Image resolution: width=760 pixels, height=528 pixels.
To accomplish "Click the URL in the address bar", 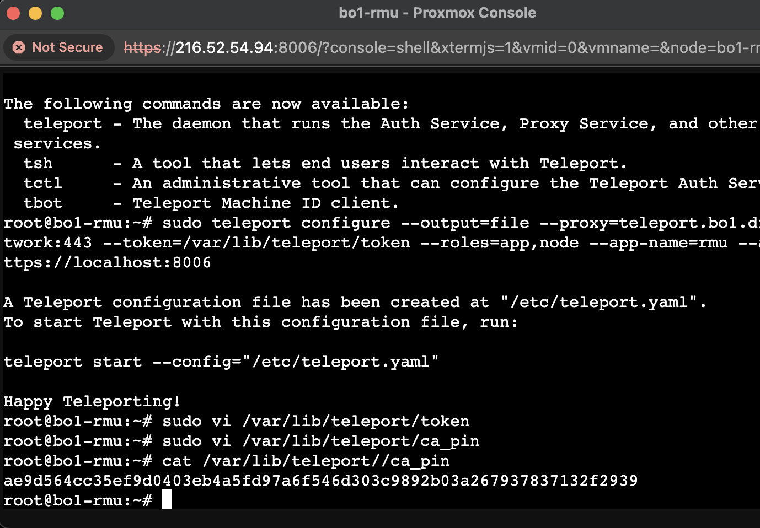I will click(x=441, y=47).
